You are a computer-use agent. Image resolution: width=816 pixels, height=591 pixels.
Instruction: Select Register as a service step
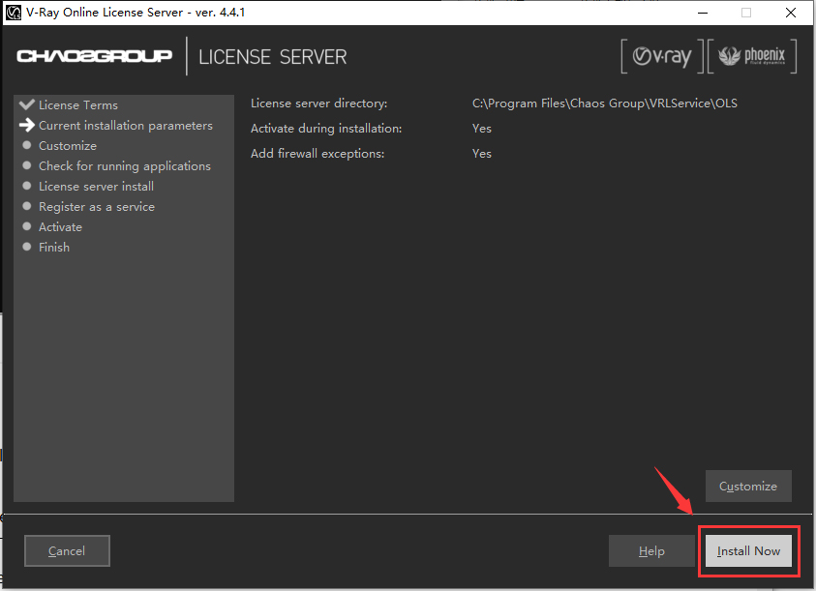point(97,207)
